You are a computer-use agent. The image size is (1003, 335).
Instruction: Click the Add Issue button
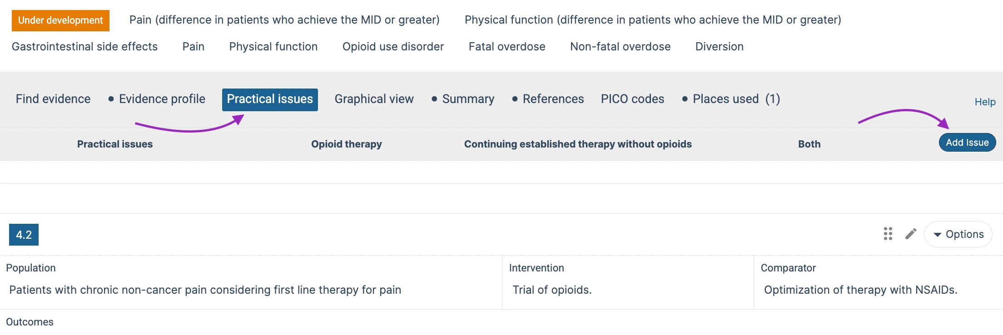point(967,143)
